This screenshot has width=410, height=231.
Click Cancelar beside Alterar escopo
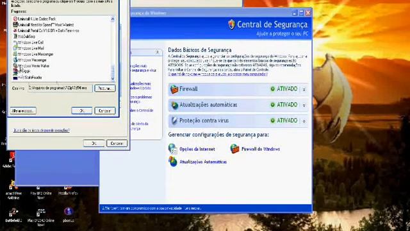click(x=105, y=111)
